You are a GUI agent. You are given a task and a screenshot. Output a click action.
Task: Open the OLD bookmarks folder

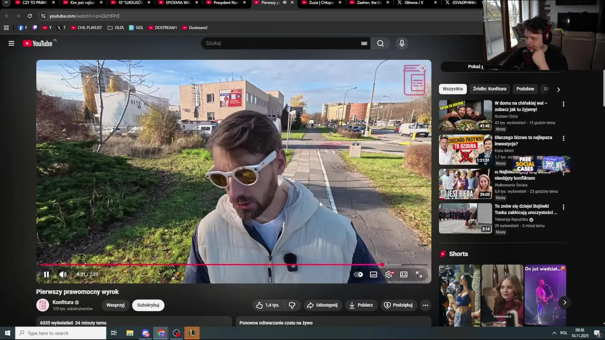(116, 28)
